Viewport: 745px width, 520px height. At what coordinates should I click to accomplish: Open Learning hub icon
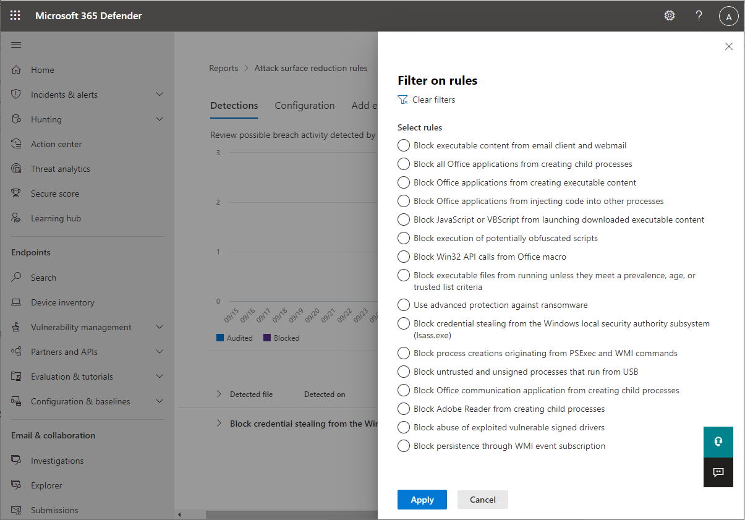tap(17, 218)
